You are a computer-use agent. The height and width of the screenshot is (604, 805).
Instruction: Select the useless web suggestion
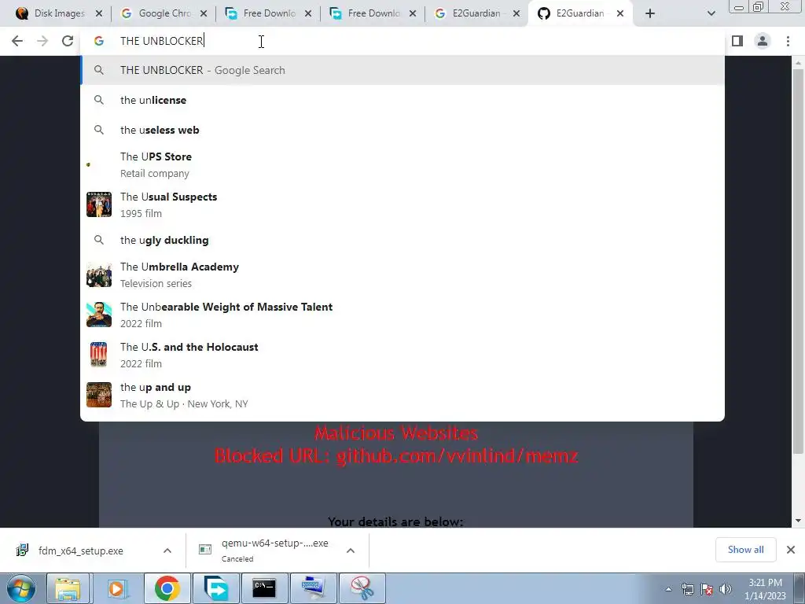(x=402, y=130)
